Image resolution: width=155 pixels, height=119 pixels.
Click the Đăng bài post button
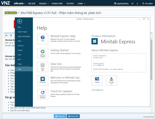60,116
